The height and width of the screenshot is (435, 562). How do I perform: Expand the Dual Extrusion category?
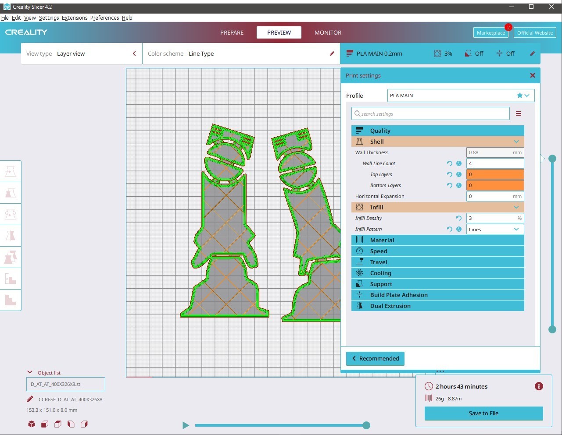438,306
